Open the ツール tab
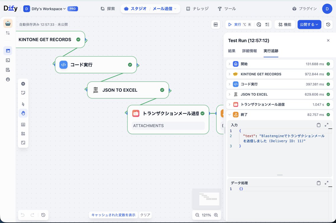Screen dimensions: 336x223 pos(227,9)
